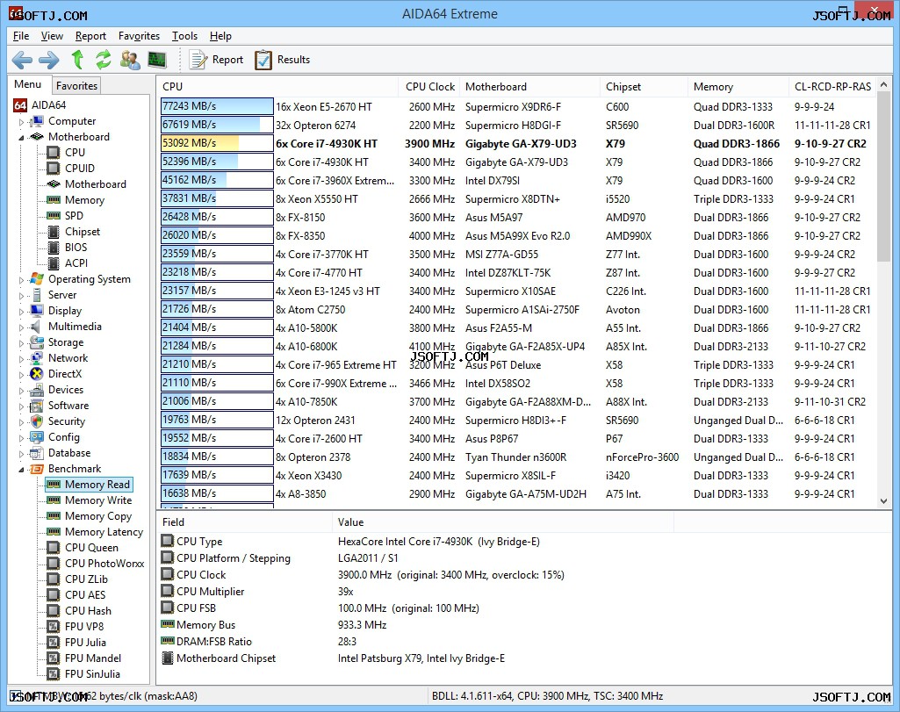Switch to the Favorites tab
900x712 pixels.
76,85
